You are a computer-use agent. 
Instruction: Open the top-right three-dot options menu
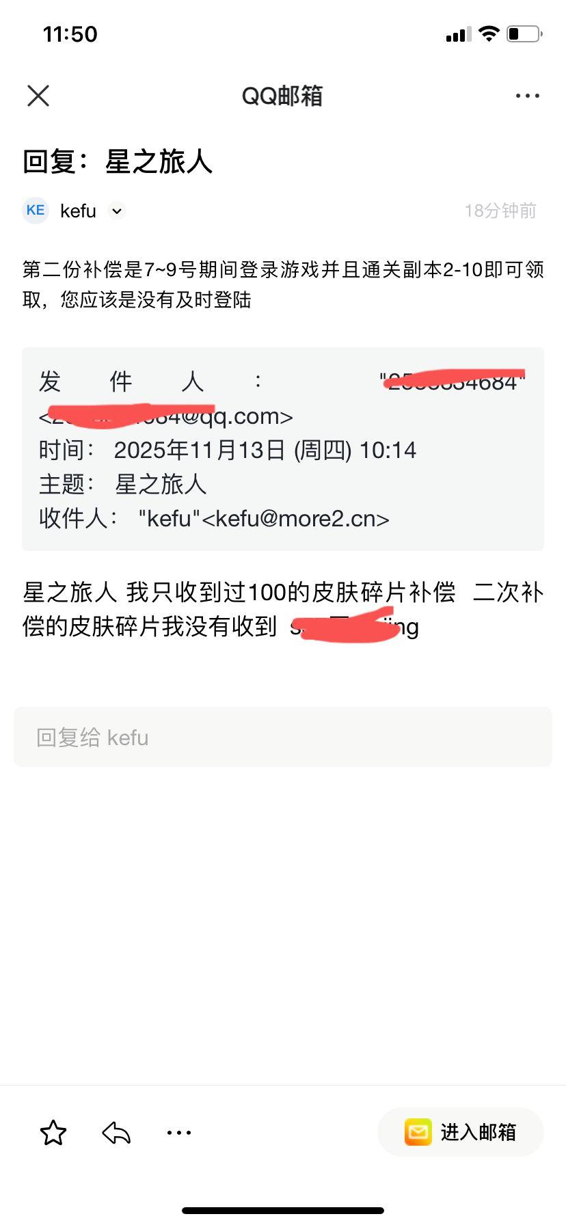(527, 96)
